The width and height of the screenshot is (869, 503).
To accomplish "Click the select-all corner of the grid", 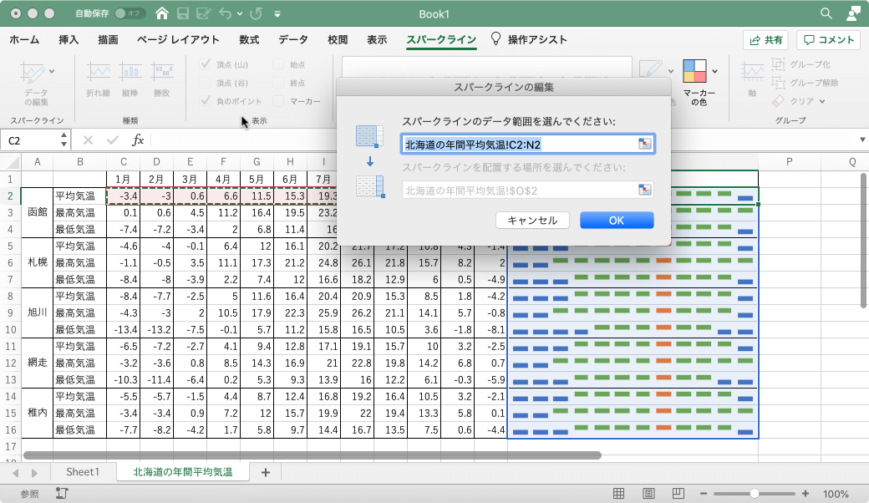I will (x=13, y=162).
